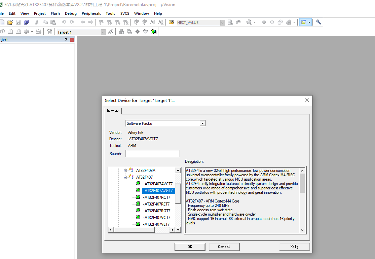Click the device tree horizontal scrollbar thumb
This screenshot has width=375, height=259.
134,230
